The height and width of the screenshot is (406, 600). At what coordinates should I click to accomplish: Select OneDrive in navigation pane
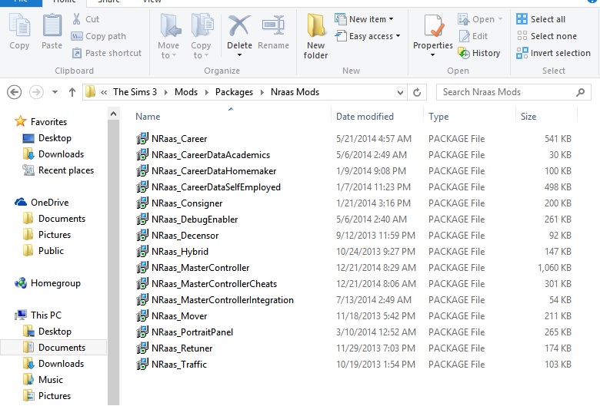point(49,203)
